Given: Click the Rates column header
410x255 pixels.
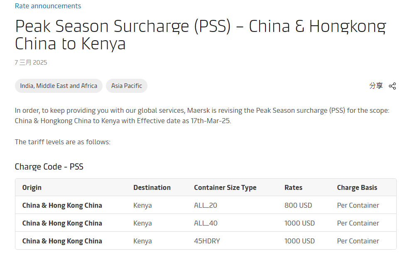Looking at the screenshot, I should [x=293, y=187].
